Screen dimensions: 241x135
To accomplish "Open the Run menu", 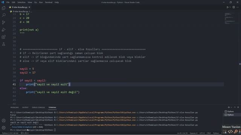I will 41,2.
